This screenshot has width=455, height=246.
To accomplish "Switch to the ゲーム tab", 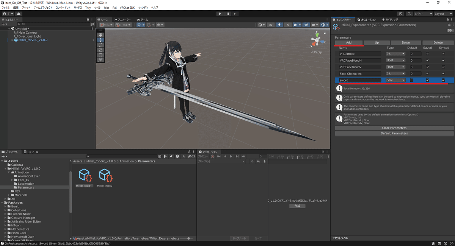I will 143,20.
